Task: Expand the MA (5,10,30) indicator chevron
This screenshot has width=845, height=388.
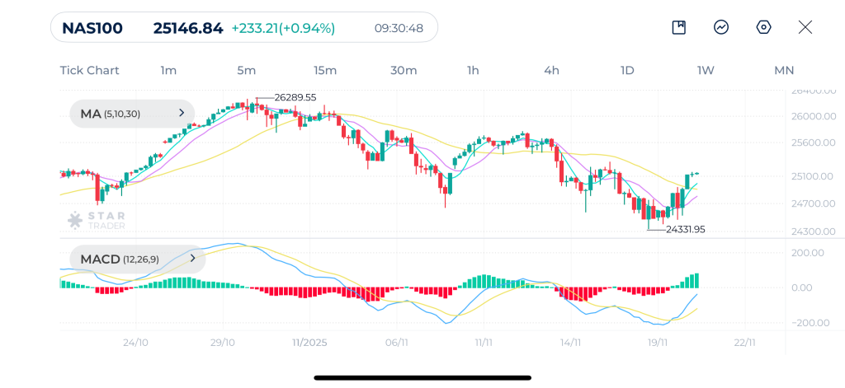Action: (x=182, y=114)
